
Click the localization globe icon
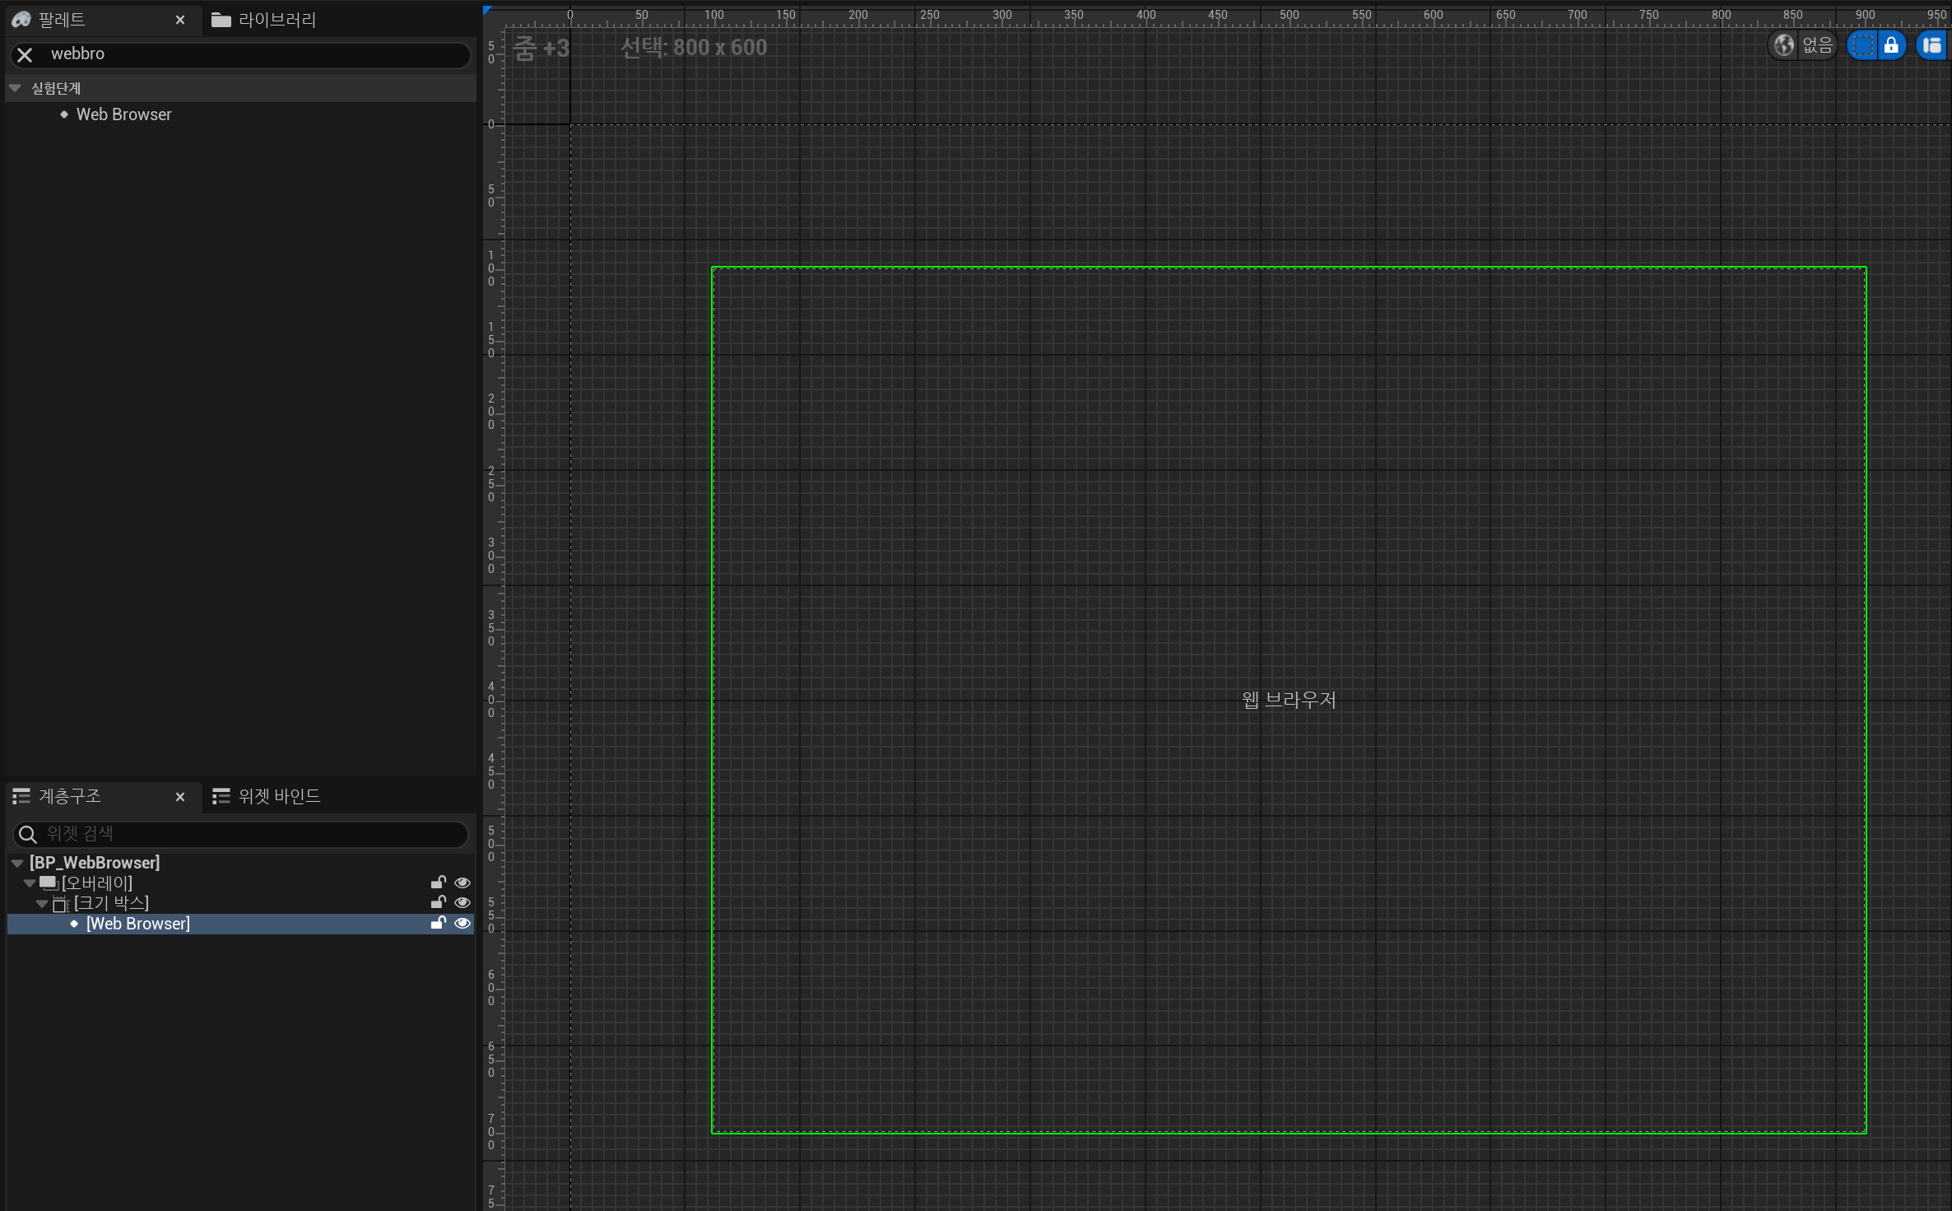[x=1783, y=45]
